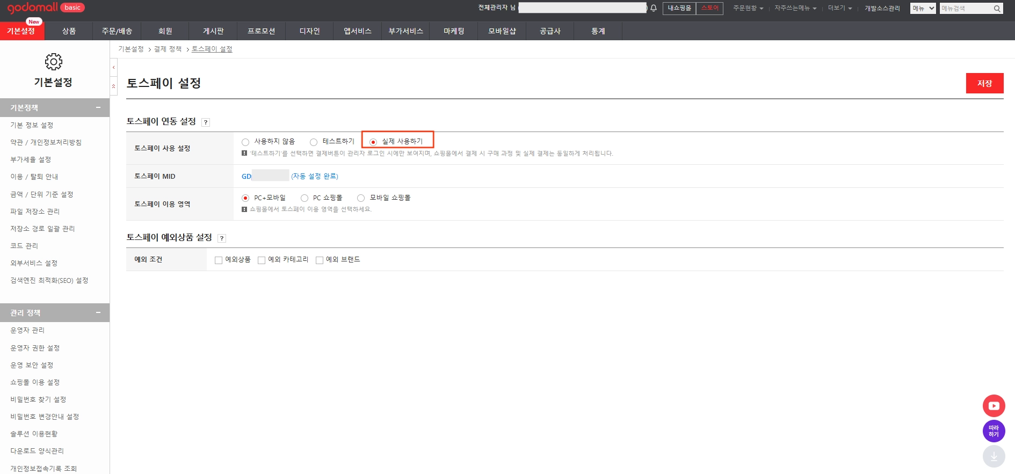Open the 마케팅 top menu
1015x474 pixels.
click(x=454, y=31)
